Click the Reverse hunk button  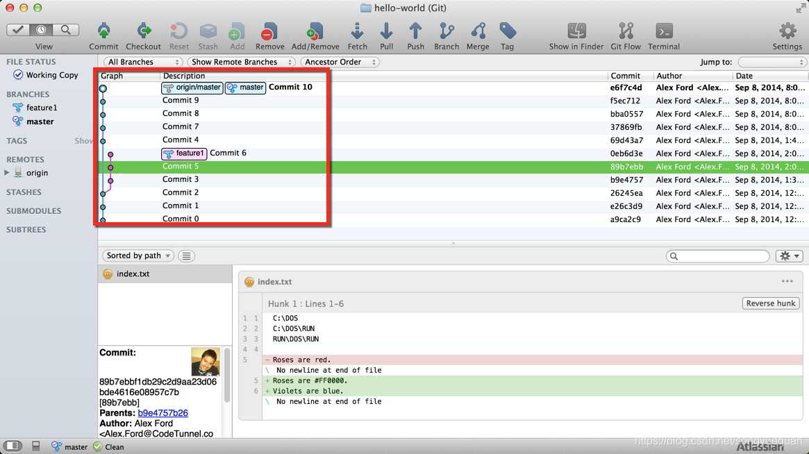click(x=771, y=303)
